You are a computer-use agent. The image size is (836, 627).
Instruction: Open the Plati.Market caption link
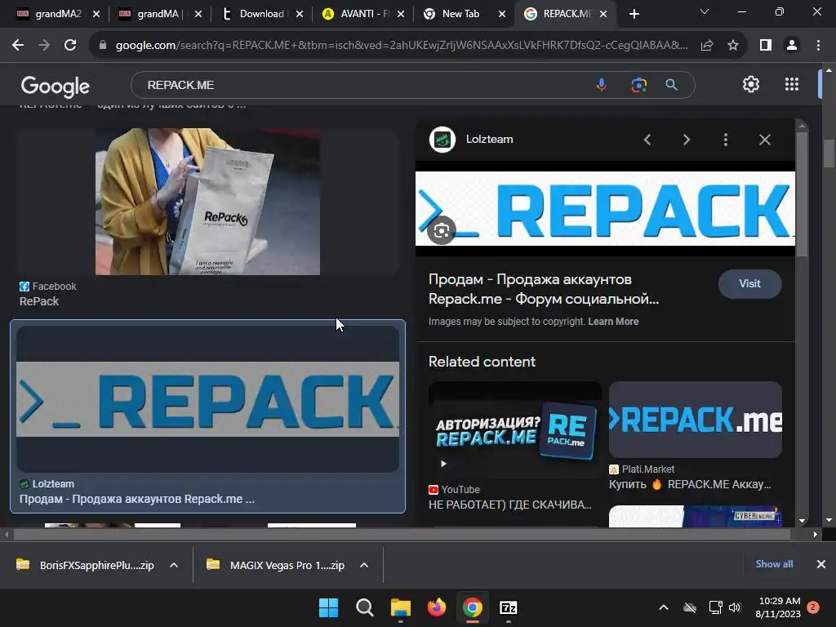(690, 484)
